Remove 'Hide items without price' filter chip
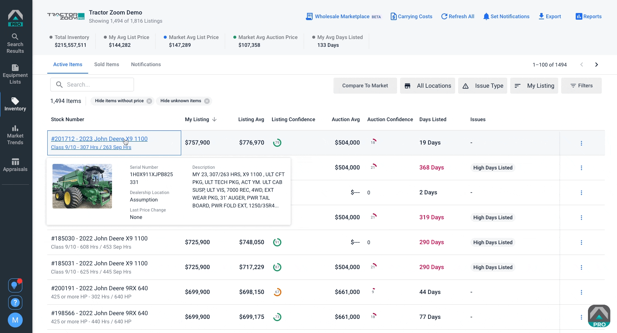The image size is (617, 333). point(149,101)
